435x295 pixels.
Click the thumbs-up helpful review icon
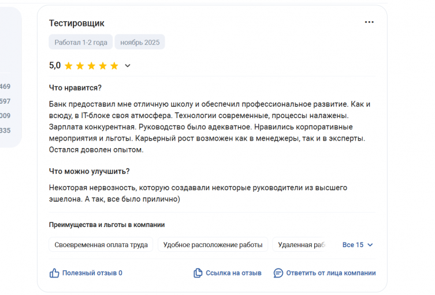(54, 273)
